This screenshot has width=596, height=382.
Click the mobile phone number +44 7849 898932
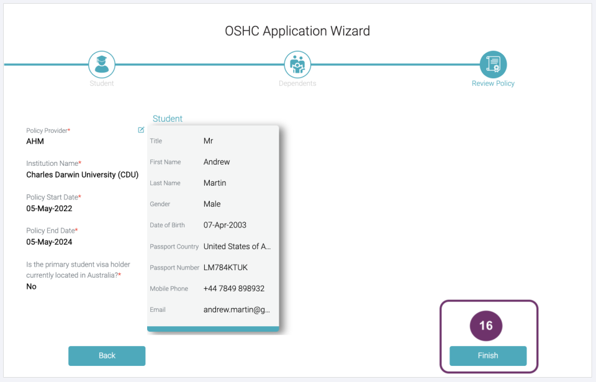pyautogui.click(x=233, y=288)
